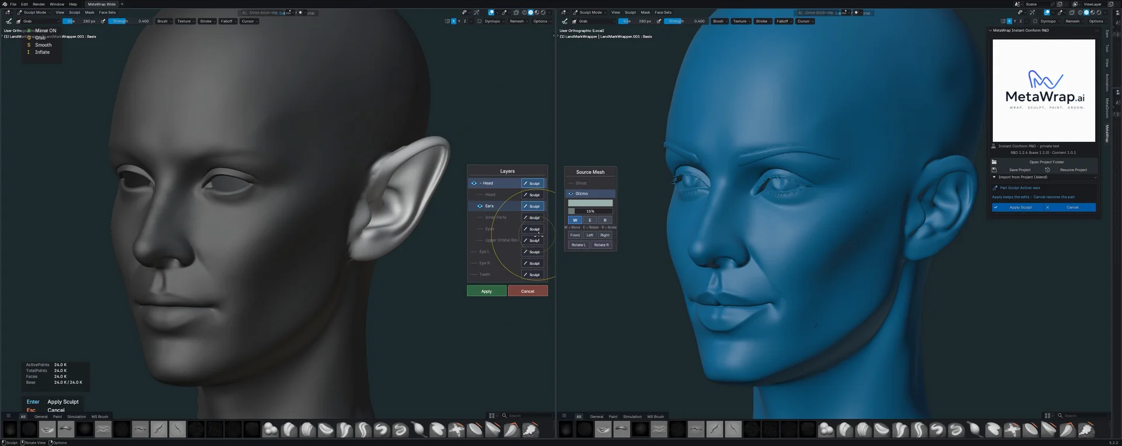1122x446 pixels.
Task: Click the pale green color swatch under Gizmo
Action: (590, 203)
